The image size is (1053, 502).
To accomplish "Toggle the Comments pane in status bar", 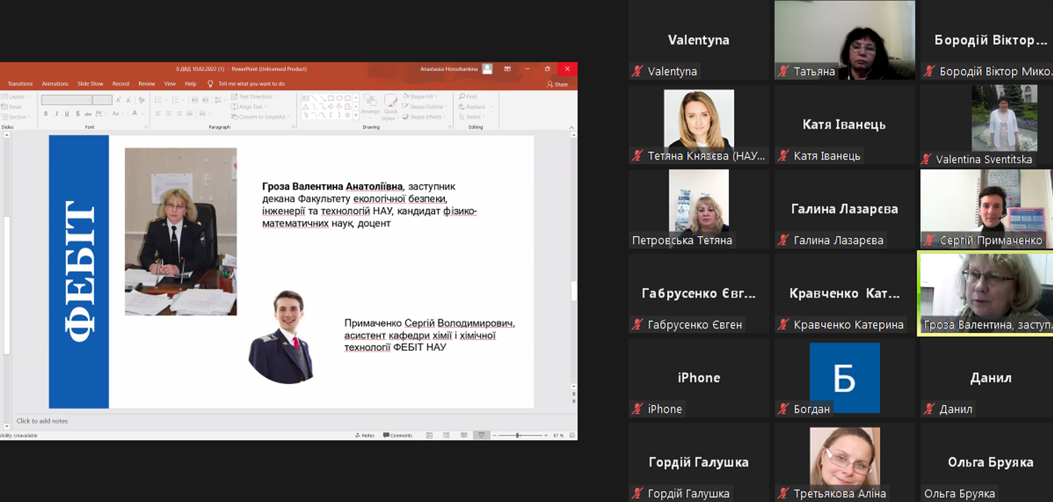I will click(x=398, y=435).
